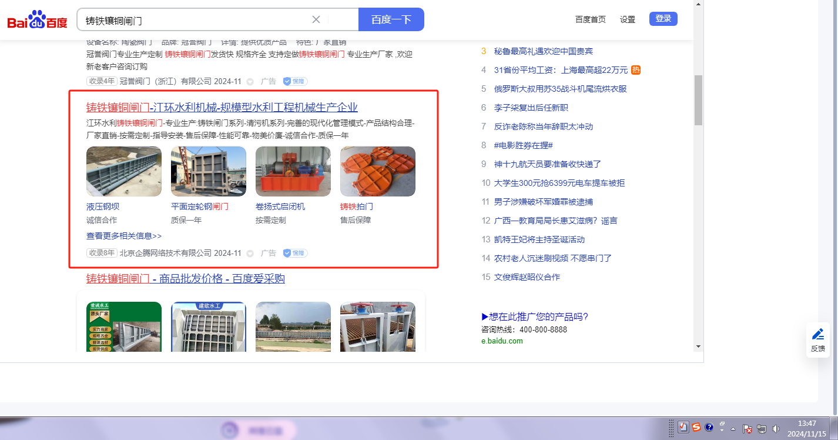The height and width of the screenshot is (440, 838).
Task: Open hot search 凯特王妃将主持圣诞活动
Action: pyautogui.click(x=539, y=239)
